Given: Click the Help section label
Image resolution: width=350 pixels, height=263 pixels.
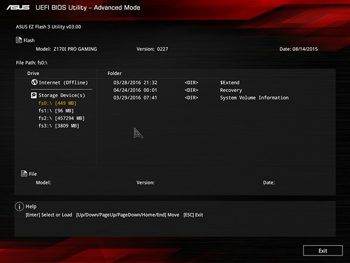Looking at the screenshot, I should pyautogui.click(x=31, y=206).
